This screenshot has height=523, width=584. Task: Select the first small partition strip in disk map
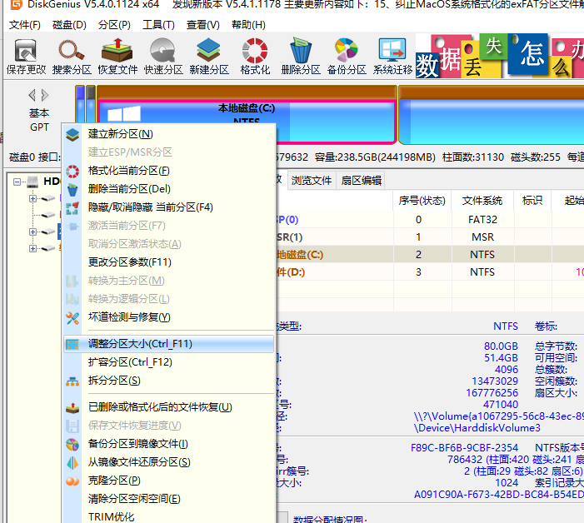pos(80,104)
